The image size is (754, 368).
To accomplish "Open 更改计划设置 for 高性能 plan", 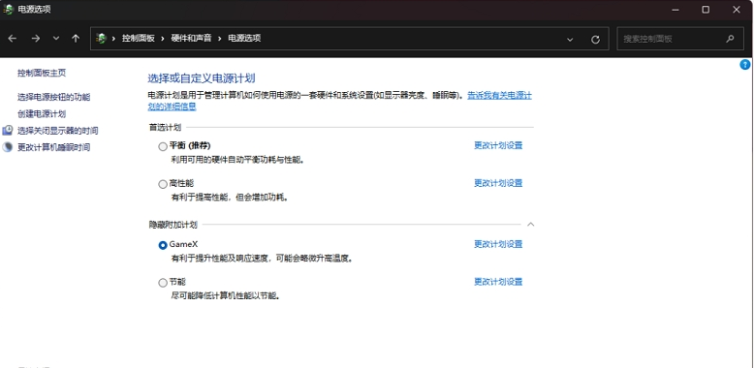I will pyautogui.click(x=498, y=183).
